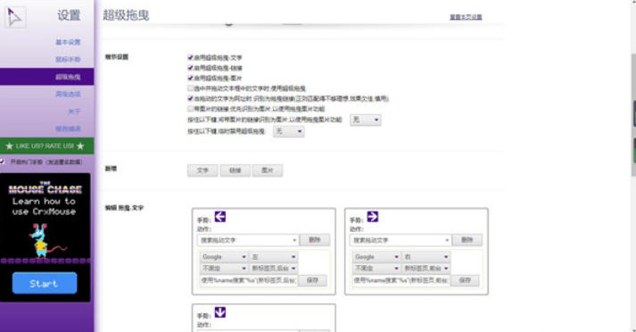
Task: Add new image (图片) drag action
Action: 268,170
